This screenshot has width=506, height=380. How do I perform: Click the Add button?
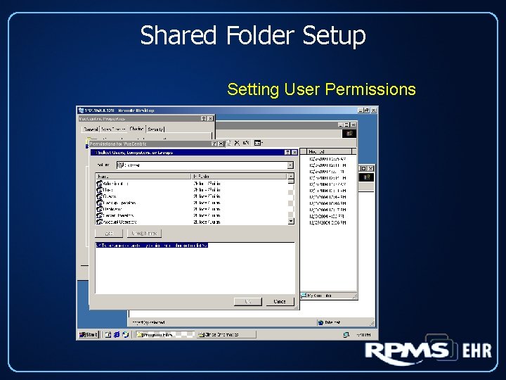(x=109, y=233)
